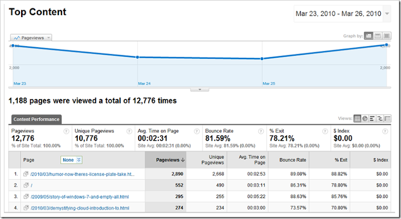Open help icon for Unique Pageviews summary
Image resolution: width=401 pixels, height=219 pixels.
tap(129, 132)
